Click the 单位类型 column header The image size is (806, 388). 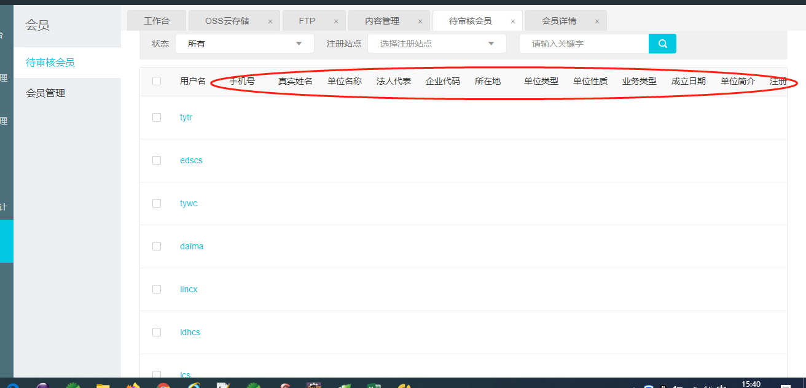point(541,81)
